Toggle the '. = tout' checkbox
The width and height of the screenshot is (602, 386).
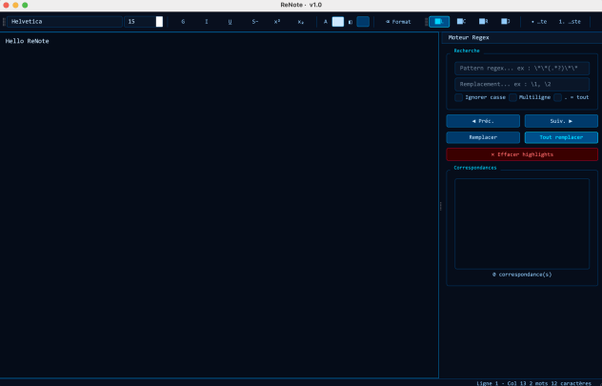(558, 97)
